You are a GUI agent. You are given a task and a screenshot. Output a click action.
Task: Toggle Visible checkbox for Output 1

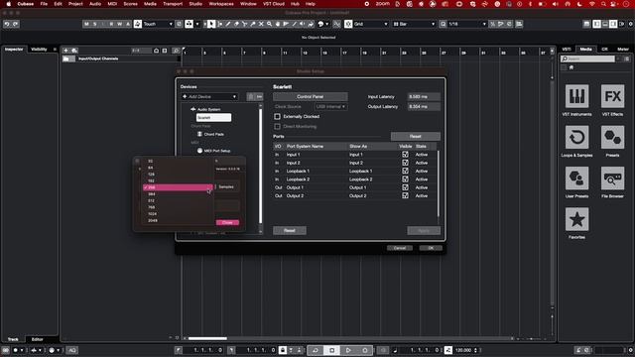click(x=405, y=187)
